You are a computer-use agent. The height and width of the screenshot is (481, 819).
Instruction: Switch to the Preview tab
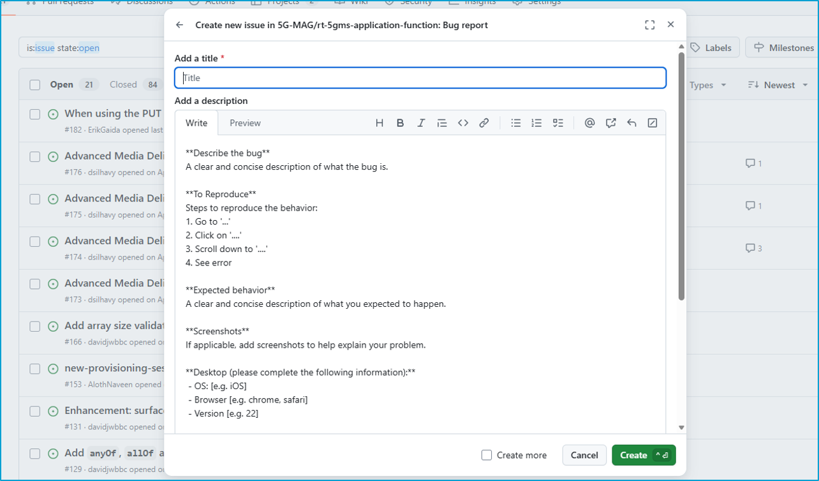(x=245, y=123)
